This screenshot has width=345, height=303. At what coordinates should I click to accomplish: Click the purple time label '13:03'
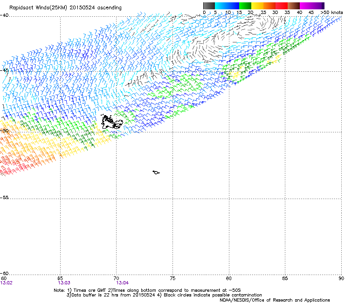tap(64, 283)
